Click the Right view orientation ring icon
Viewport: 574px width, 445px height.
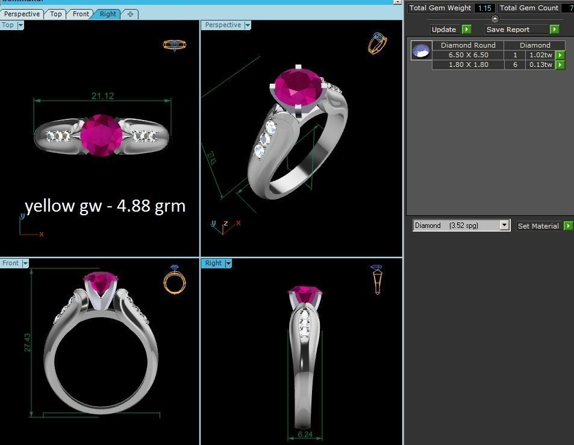coord(376,280)
